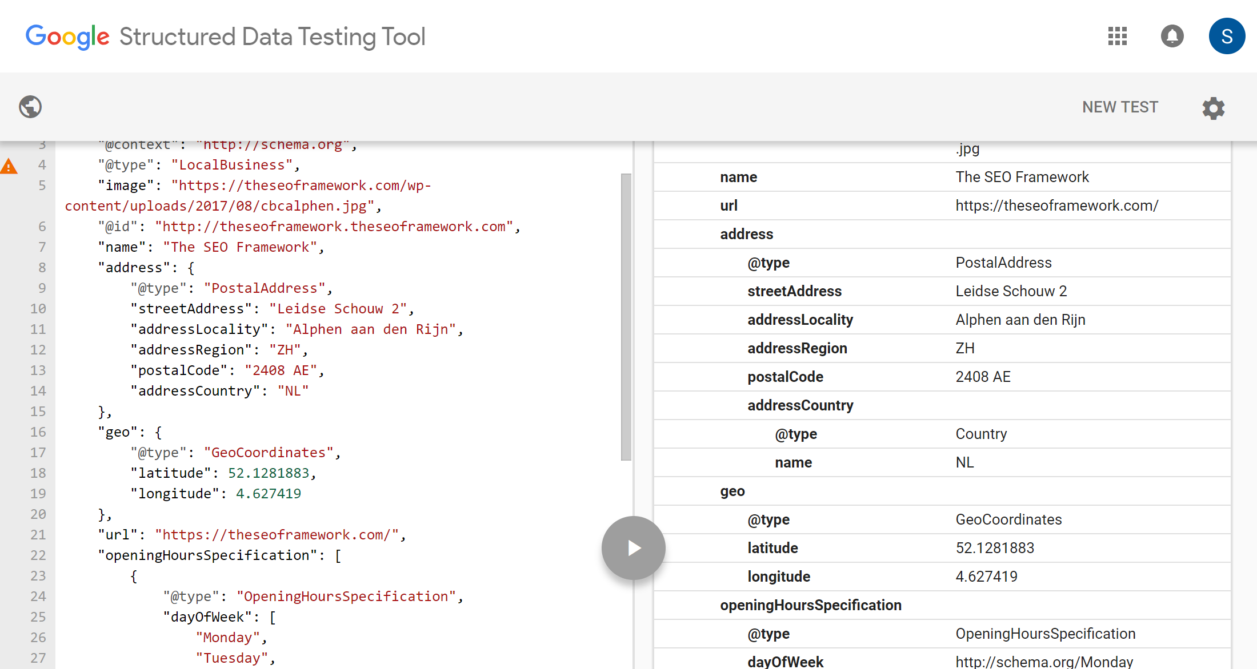Open the settings gear menu
The height and width of the screenshot is (669, 1257).
point(1214,108)
